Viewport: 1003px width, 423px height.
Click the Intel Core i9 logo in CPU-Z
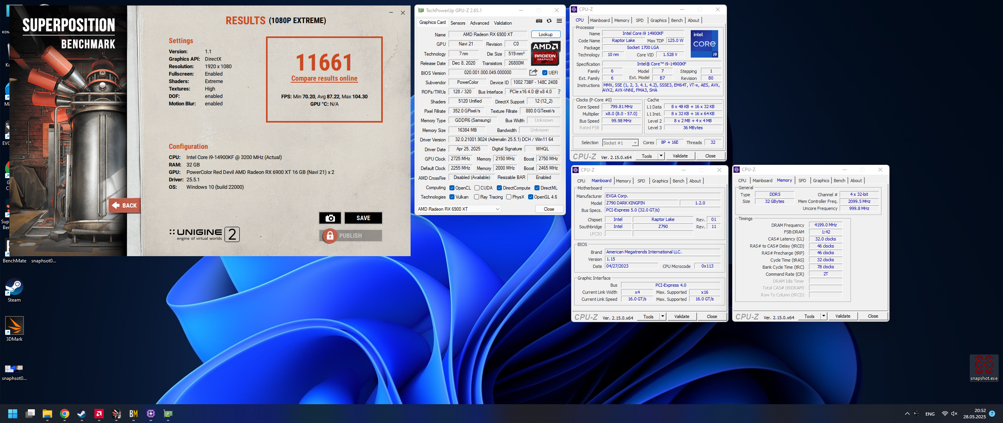tap(704, 44)
